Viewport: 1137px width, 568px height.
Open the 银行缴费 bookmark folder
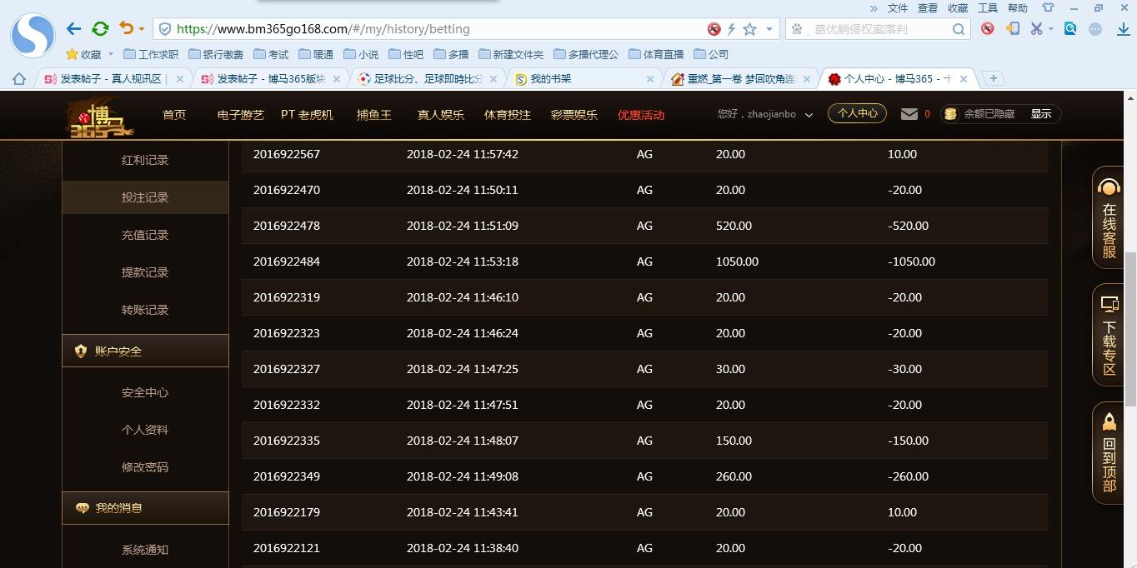216,54
